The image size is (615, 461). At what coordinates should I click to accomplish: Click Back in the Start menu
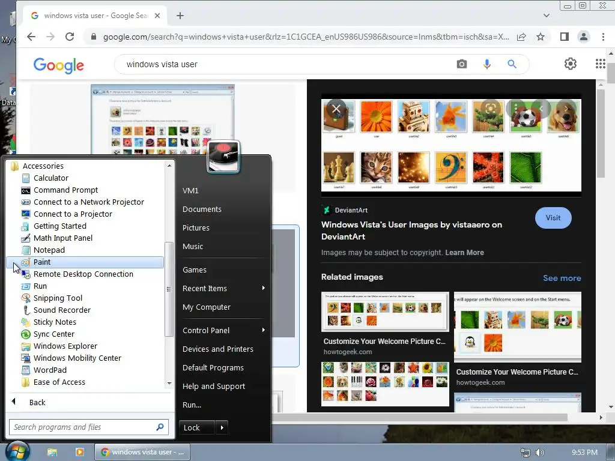[37, 403]
